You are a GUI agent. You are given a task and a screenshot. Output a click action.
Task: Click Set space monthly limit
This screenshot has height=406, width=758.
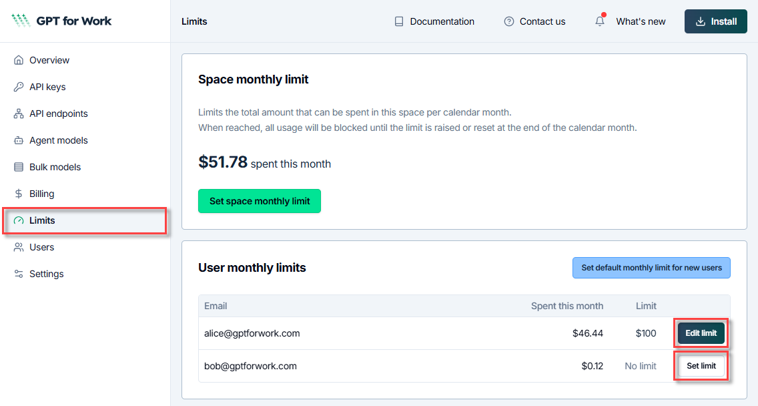259,200
